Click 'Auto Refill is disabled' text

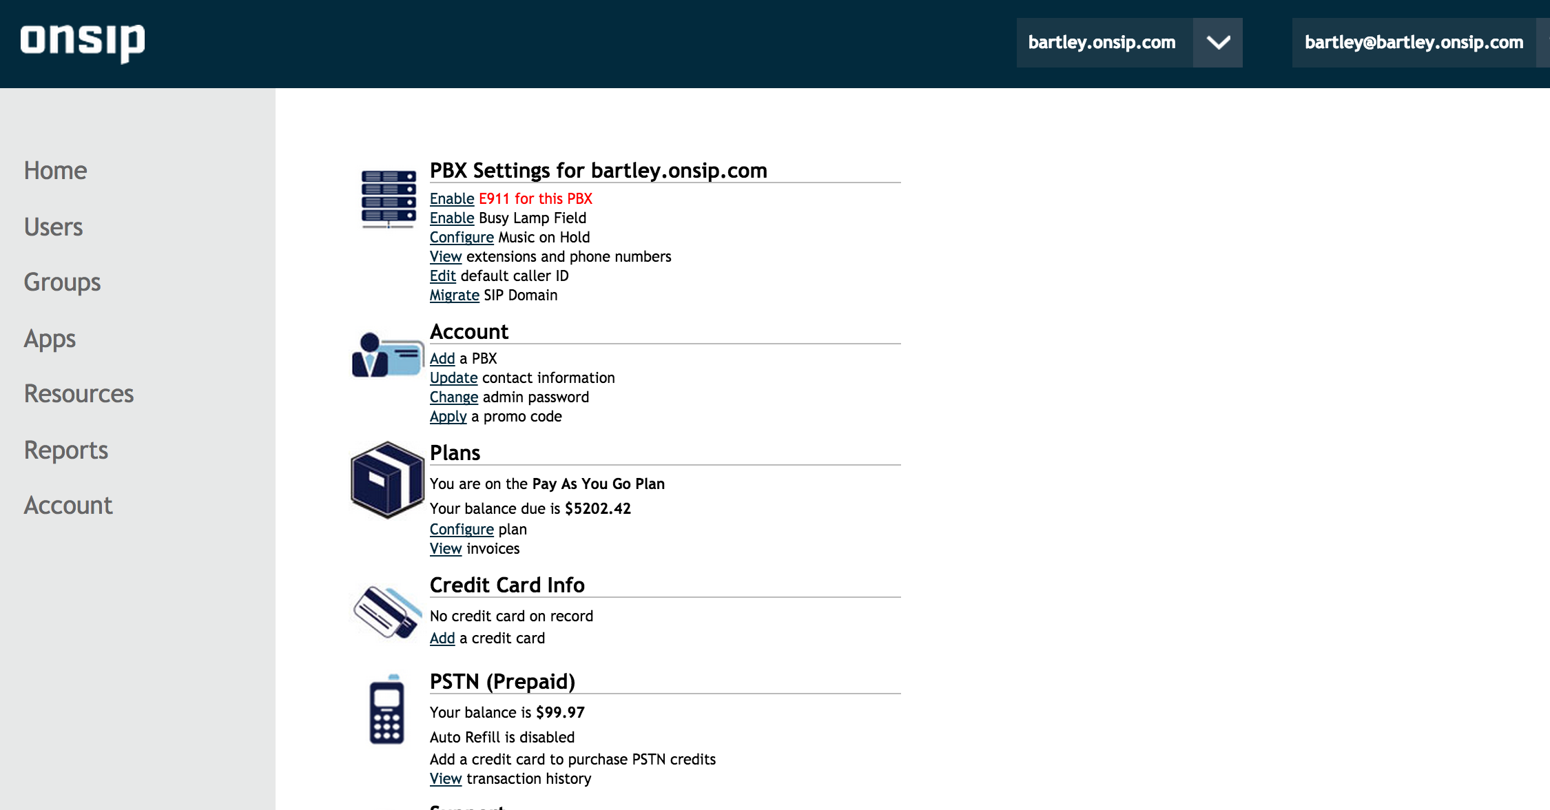tap(502, 737)
